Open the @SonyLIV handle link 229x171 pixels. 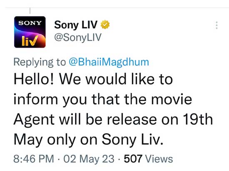click(x=78, y=38)
